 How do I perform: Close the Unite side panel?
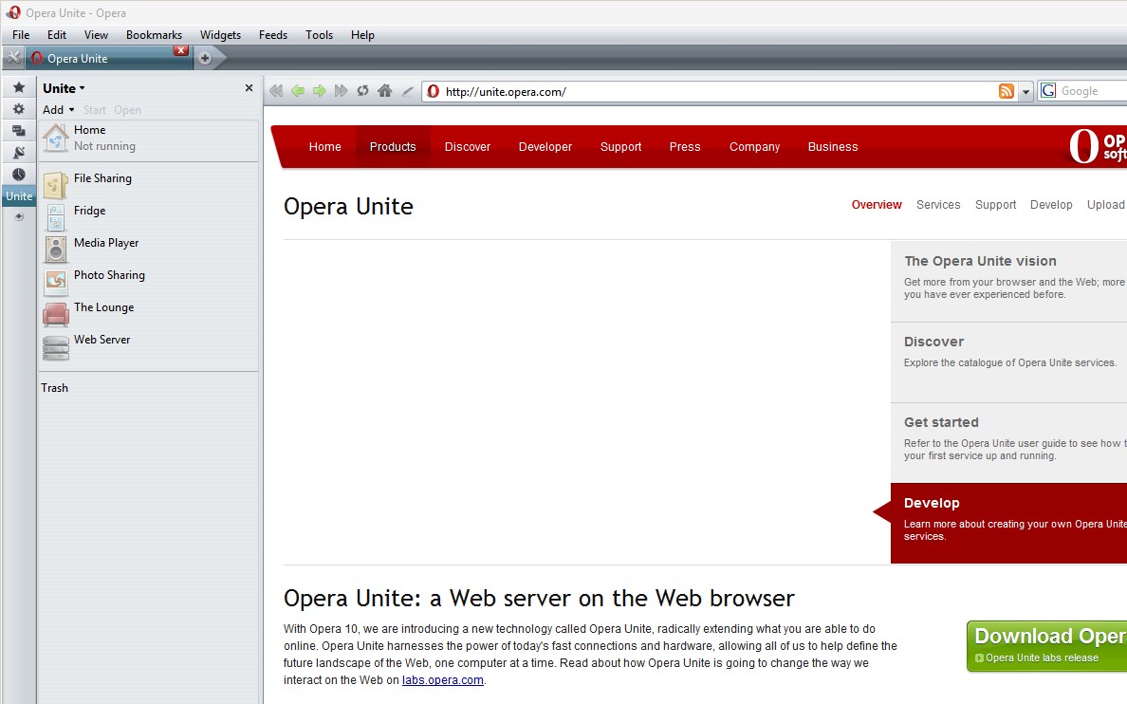[x=249, y=88]
